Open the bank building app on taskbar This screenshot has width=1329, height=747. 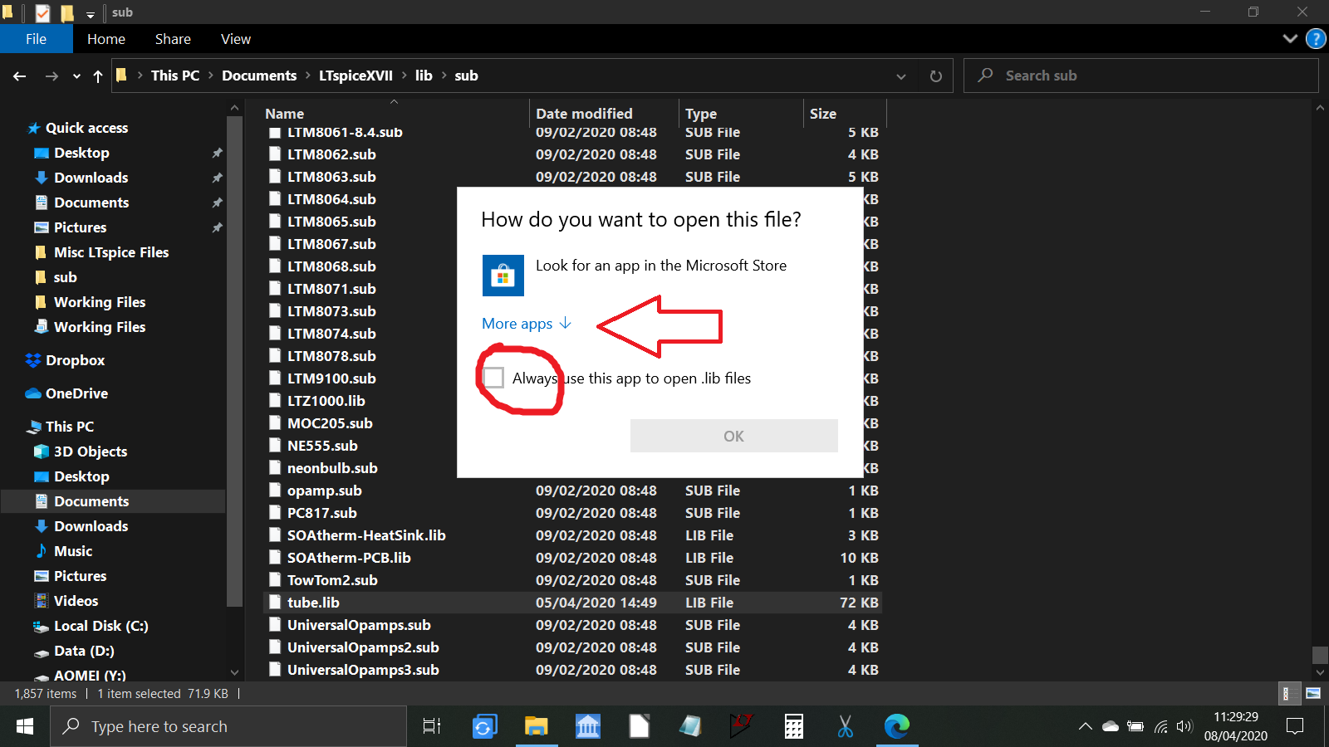(x=587, y=726)
